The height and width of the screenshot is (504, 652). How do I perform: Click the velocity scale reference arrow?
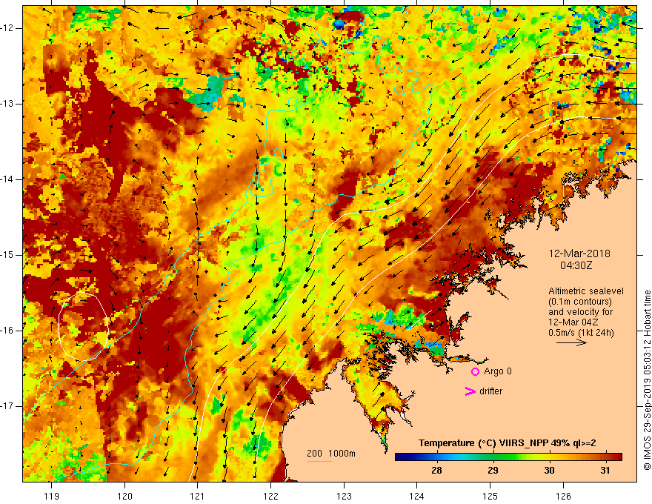(571, 342)
